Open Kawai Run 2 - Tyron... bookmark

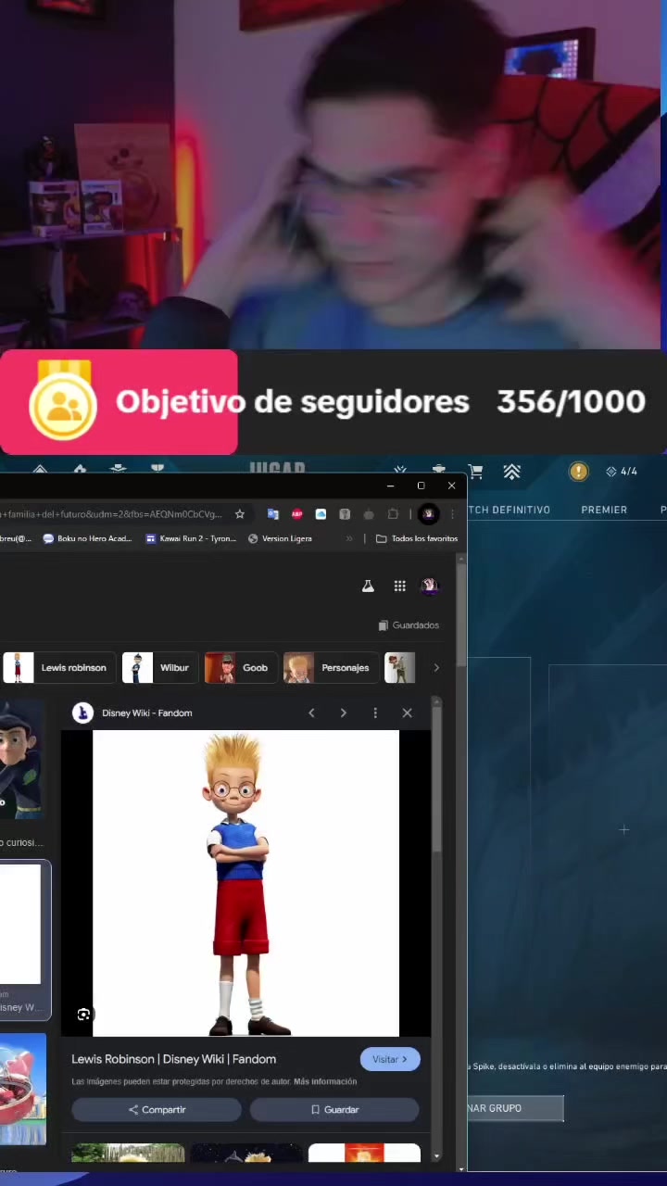pos(191,538)
